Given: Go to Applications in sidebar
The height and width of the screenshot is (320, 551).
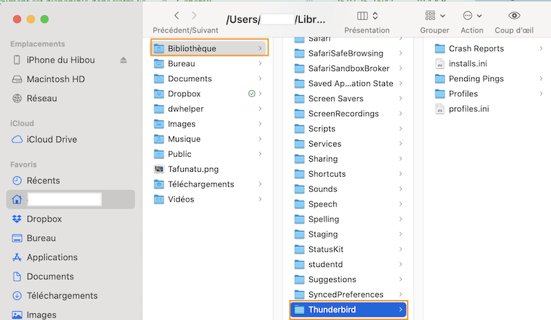Looking at the screenshot, I should [x=52, y=257].
